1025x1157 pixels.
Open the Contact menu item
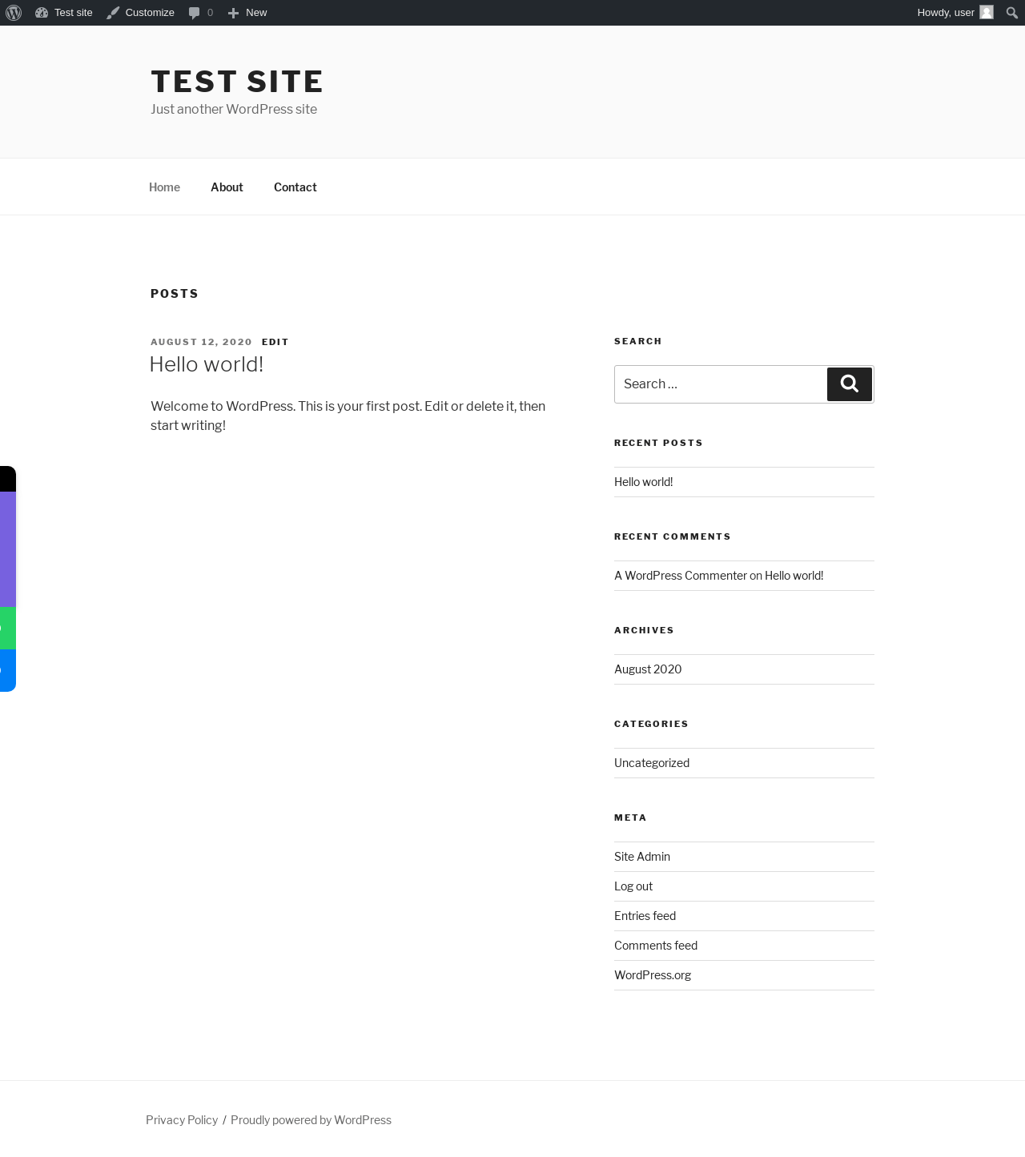(295, 187)
